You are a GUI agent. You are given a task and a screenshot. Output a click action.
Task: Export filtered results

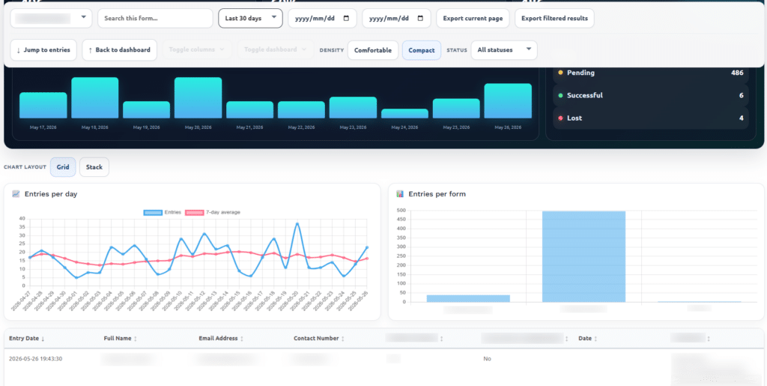[554, 18]
